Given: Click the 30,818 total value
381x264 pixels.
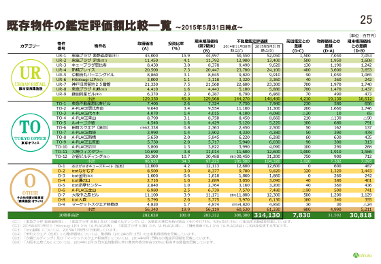Looking at the screenshot, I should [x=361, y=215].
